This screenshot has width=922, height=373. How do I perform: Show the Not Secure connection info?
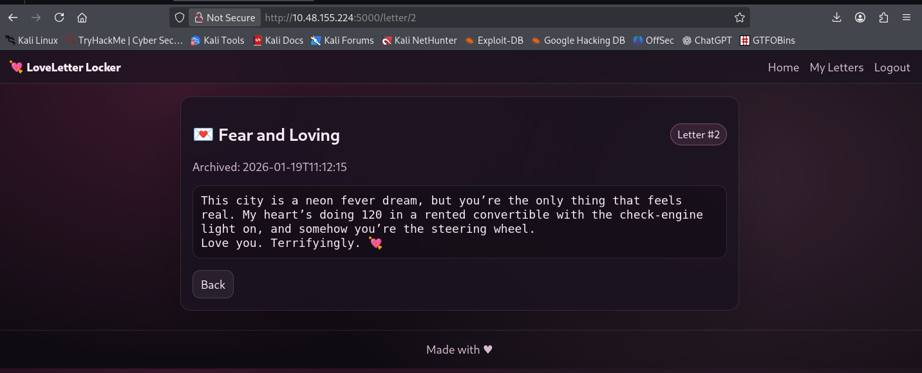[x=225, y=17]
